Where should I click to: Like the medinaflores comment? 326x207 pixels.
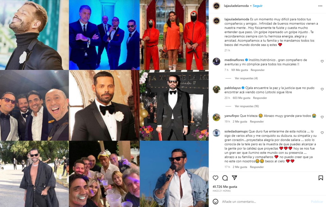coord(322,61)
